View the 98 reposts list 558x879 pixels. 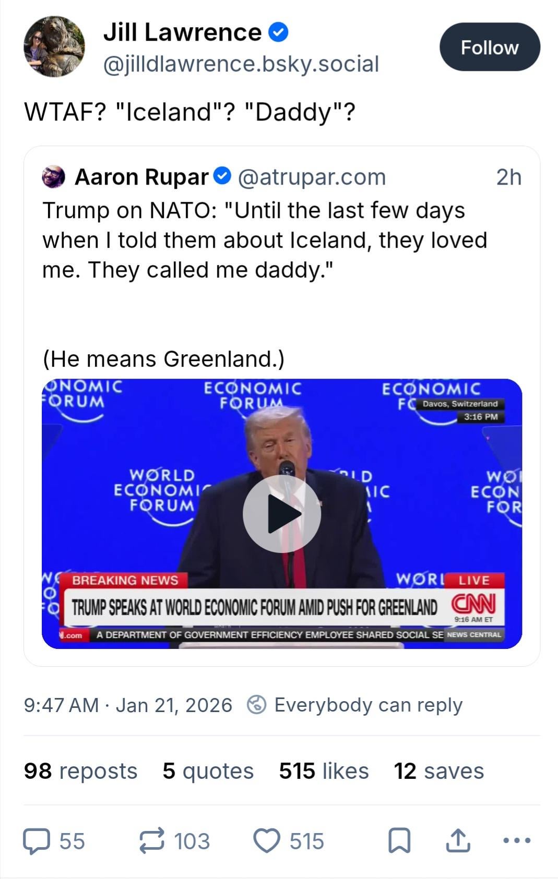coord(80,771)
